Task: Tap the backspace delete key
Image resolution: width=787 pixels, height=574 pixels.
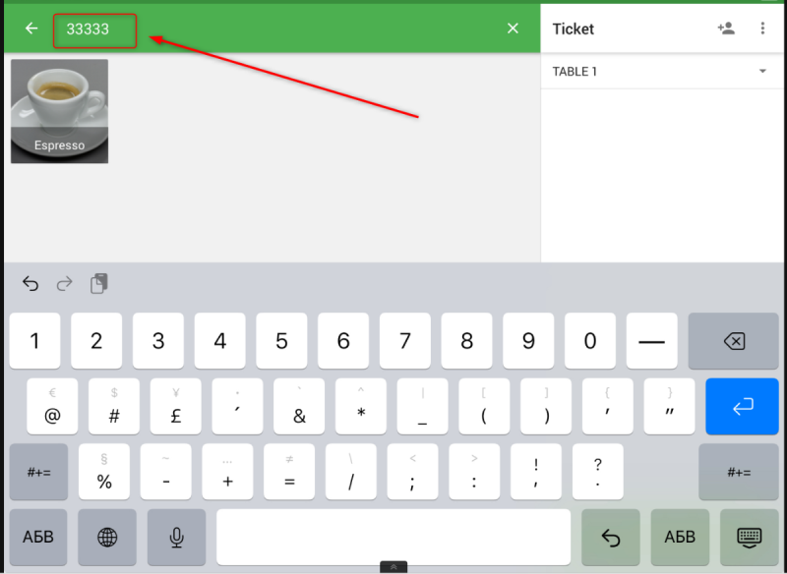Action: (733, 341)
